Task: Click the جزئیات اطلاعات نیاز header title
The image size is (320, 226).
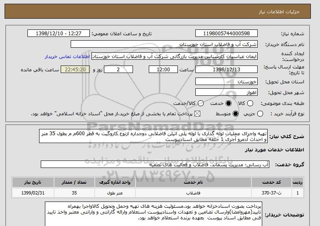Action: coord(279,12)
